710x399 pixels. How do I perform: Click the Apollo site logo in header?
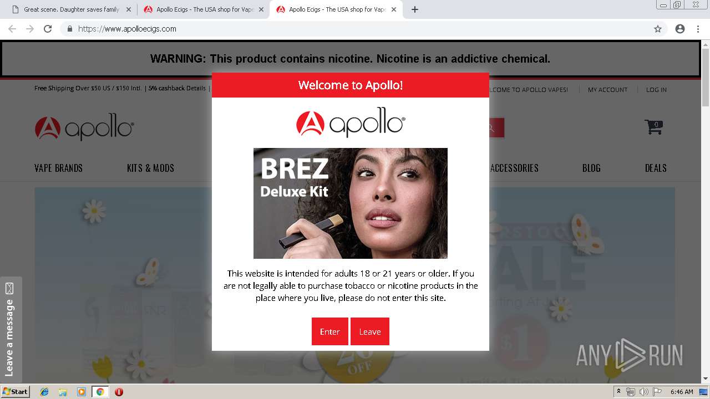pyautogui.click(x=84, y=128)
